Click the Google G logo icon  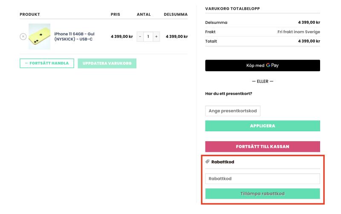click(x=268, y=65)
